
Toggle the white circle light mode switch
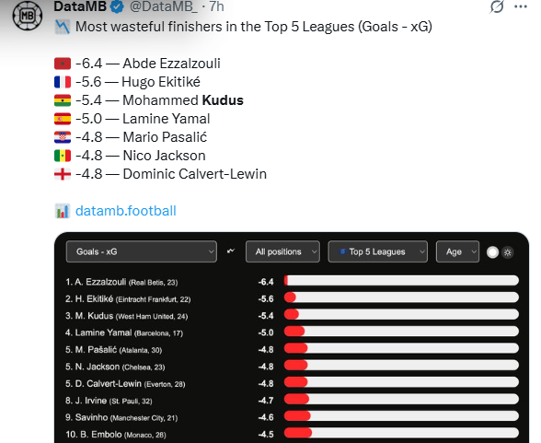(x=492, y=252)
